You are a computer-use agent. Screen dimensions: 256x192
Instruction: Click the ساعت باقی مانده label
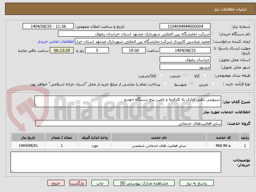[x=33, y=51]
